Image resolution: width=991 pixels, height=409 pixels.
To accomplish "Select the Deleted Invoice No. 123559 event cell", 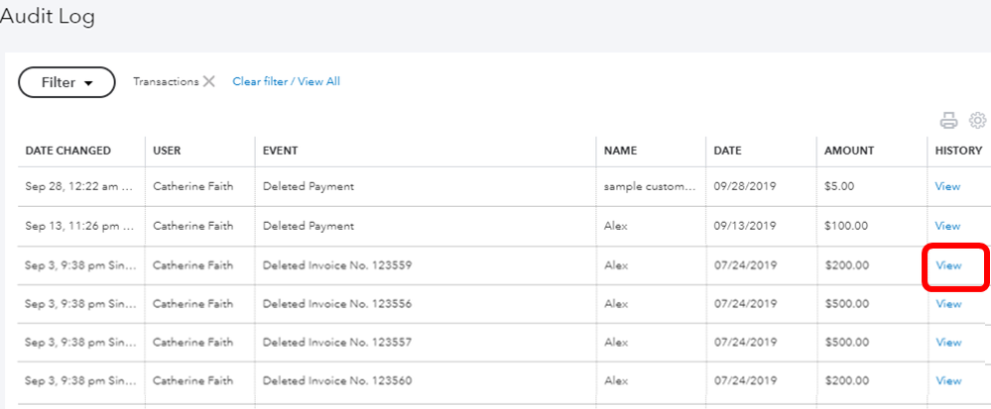I will [x=337, y=265].
